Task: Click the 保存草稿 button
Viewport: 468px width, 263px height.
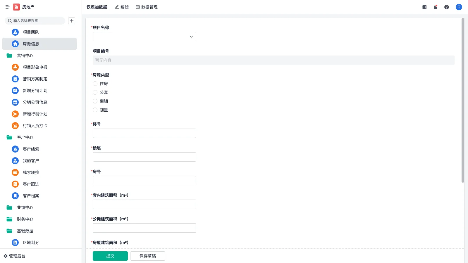Action: point(147,256)
